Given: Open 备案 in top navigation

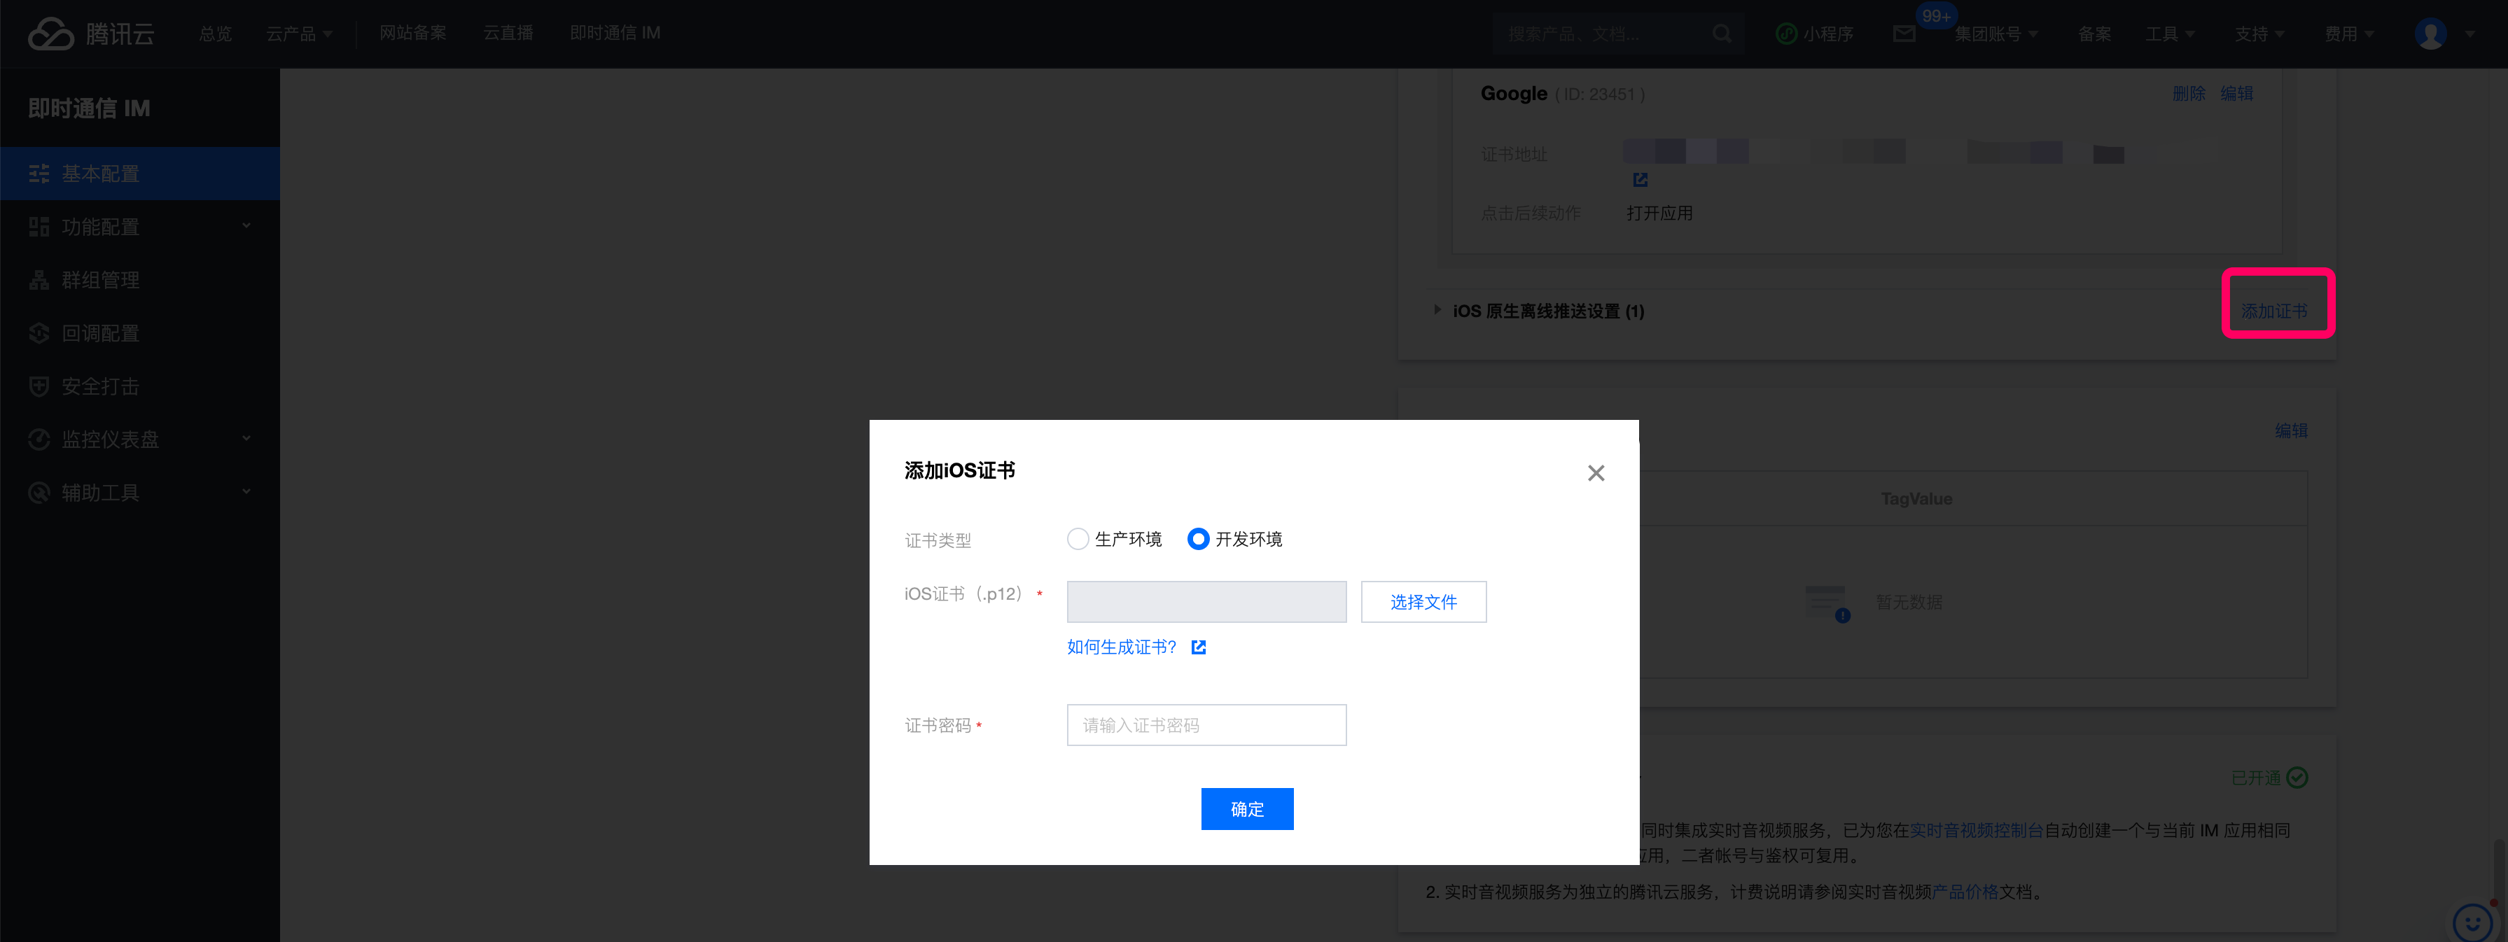Looking at the screenshot, I should [2094, 34].
